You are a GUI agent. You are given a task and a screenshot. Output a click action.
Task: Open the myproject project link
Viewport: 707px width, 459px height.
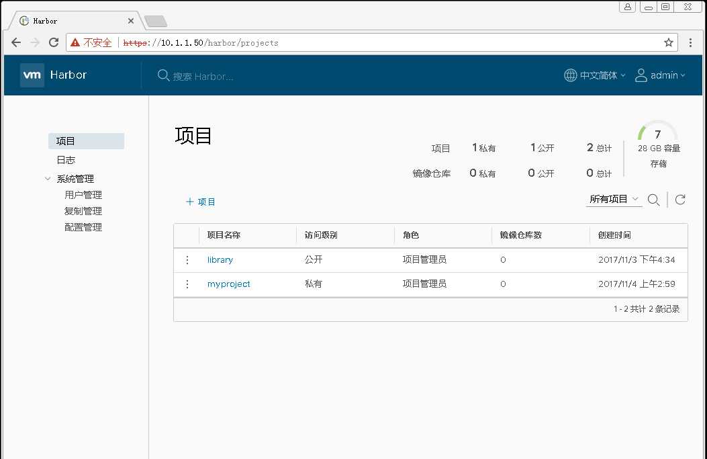[x=228, y=284]
